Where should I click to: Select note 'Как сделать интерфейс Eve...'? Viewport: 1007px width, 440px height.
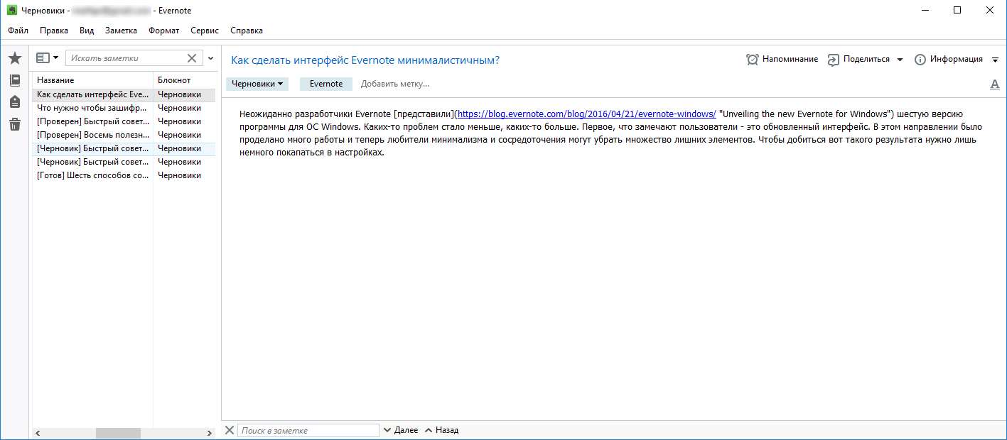124,94
